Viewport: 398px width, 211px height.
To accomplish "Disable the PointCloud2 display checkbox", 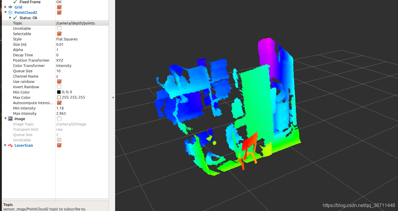I will (x=59, y=12).
